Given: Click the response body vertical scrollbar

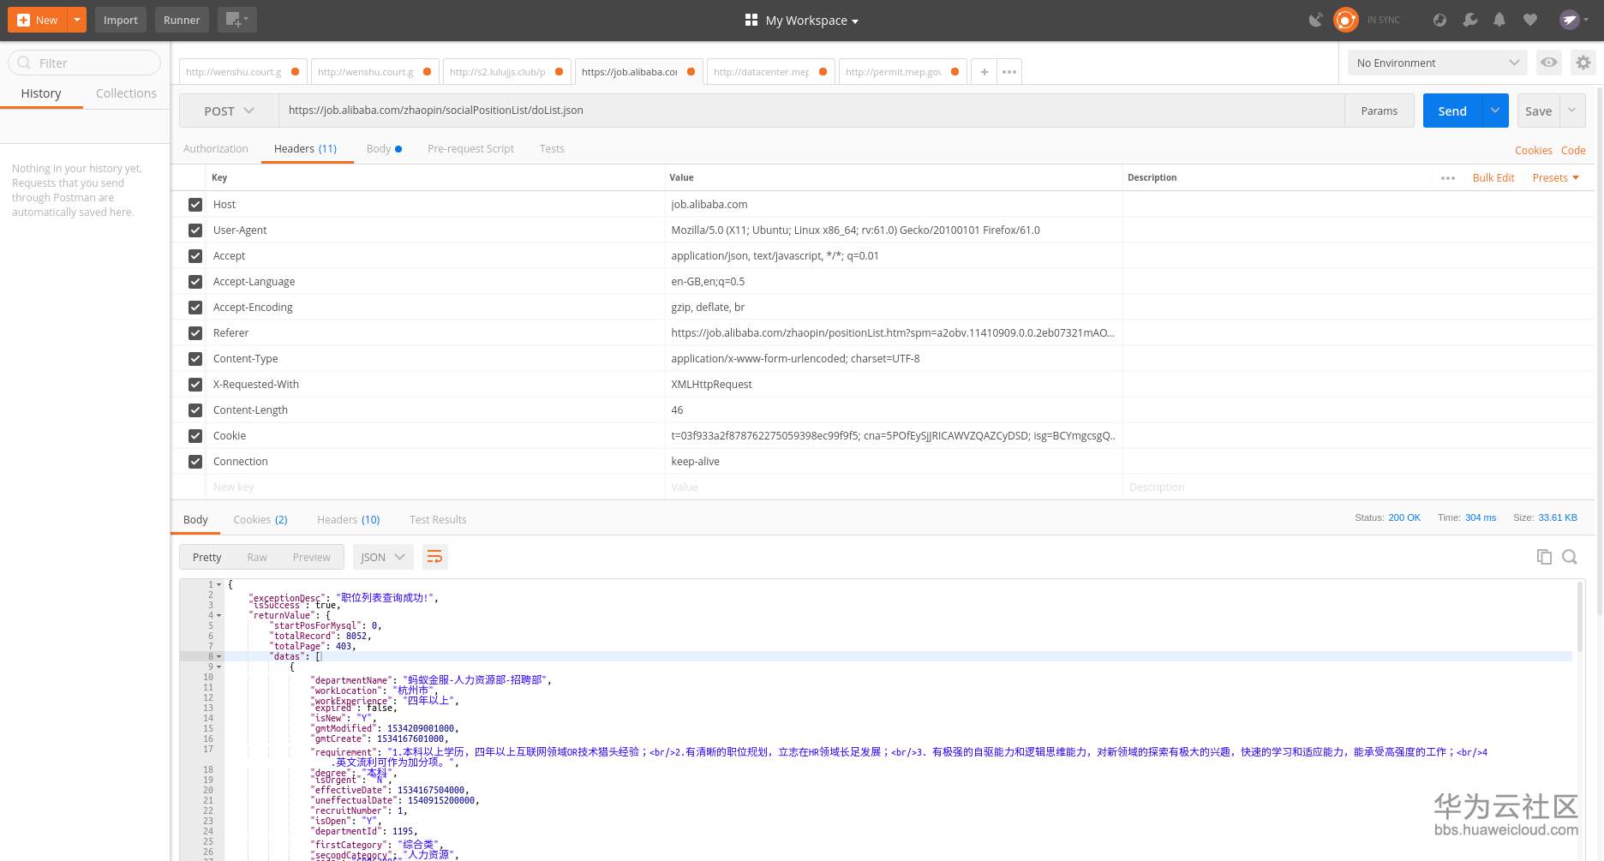Looking at the screenshot, I should pos(1580,617).
